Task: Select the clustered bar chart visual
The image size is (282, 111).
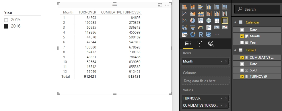Action: tap(201, 7)
